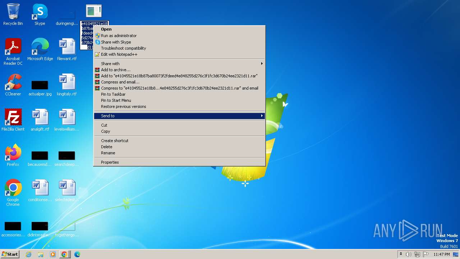Choose Troubleshoot compatibility
Viewport: 460px width, 259px height.
pos(179,48)
